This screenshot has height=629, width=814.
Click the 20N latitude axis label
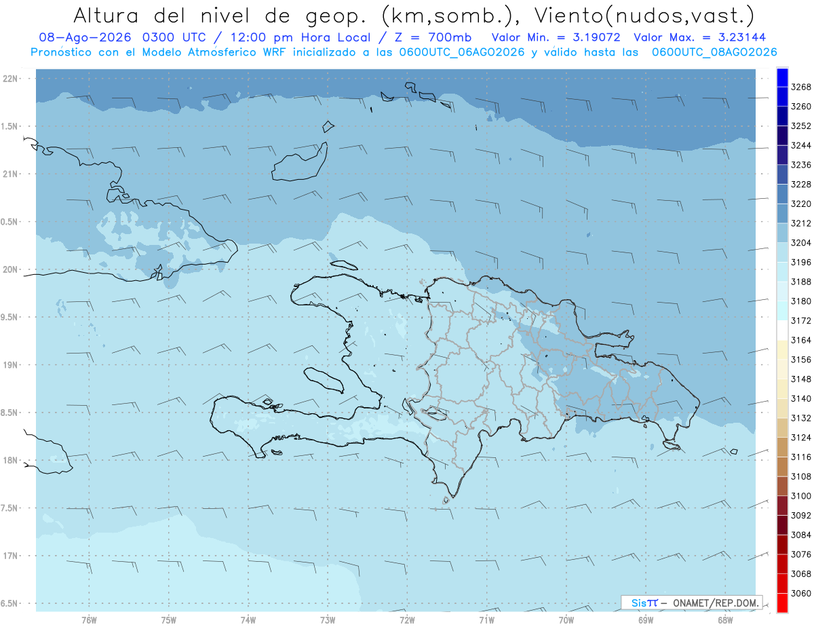(10, 269)
